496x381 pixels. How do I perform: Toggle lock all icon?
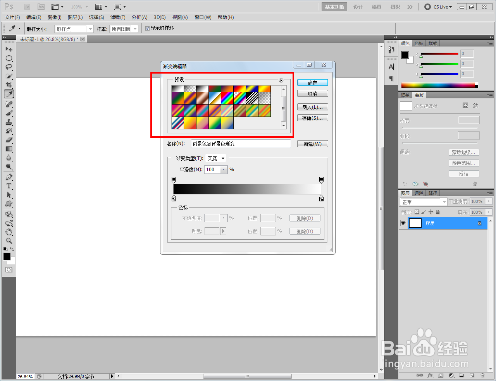[437, 212]
